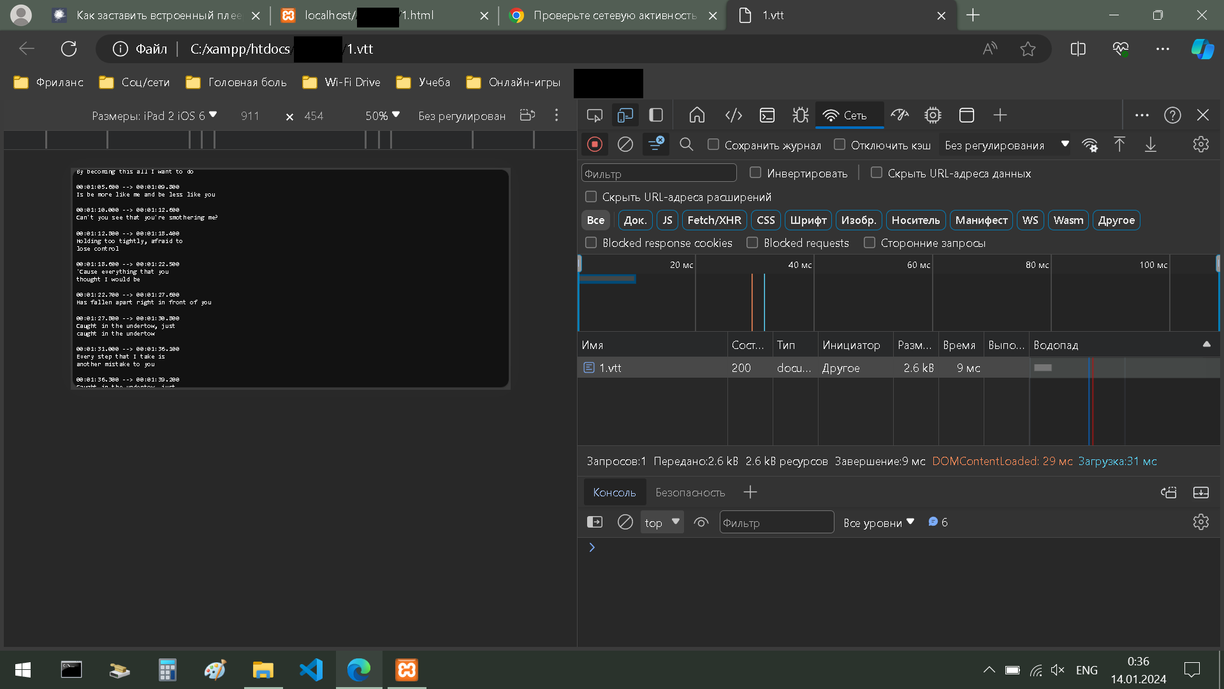
Task: Open device toolbar more options
Action: [557, 115]
